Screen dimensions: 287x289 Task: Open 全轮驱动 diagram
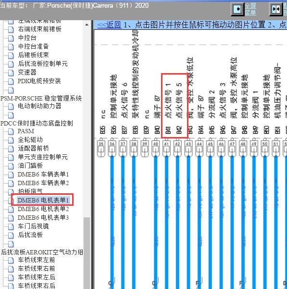(x=30, y=140)
